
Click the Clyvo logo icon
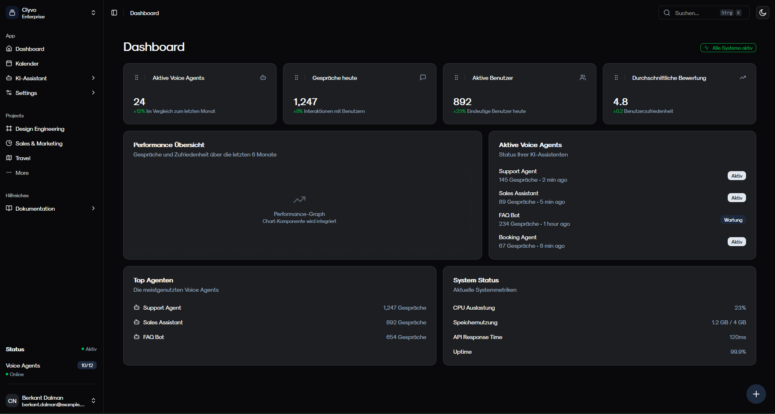(x=12, y=13)
